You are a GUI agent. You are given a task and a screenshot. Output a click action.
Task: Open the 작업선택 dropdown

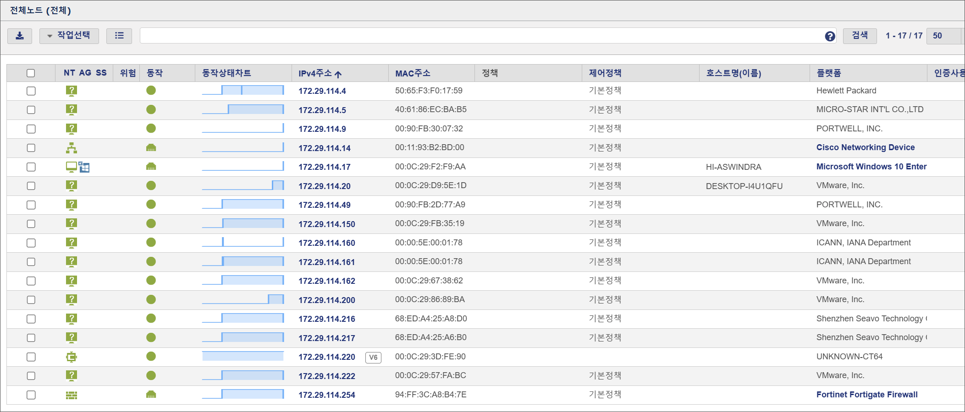(69, 36)
